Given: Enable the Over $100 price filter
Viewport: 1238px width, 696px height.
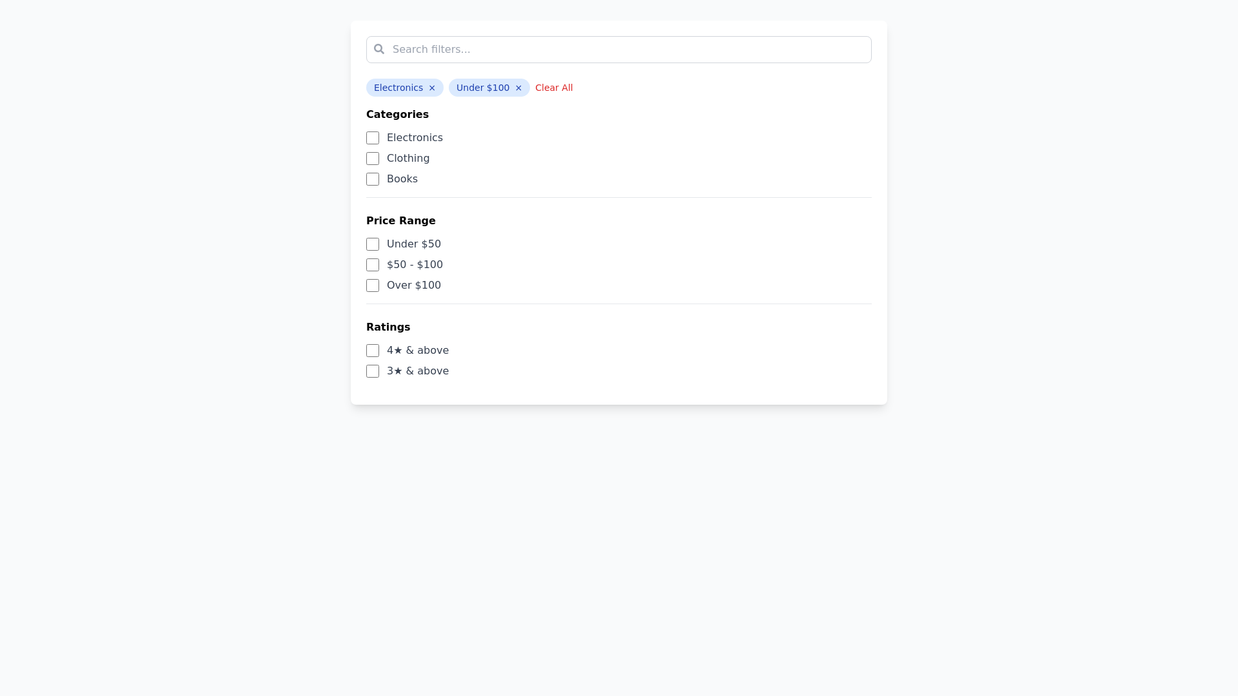Looking at the screenshot, I should 373,285.
